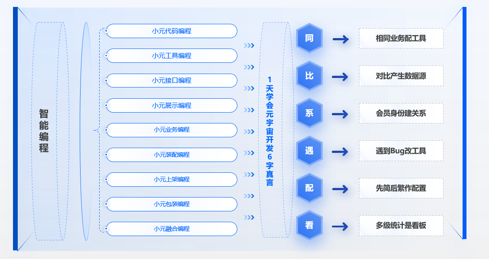This screenshot has height=259, width=489.
Task: Select the 先简后繁作配置 box
Action: point(401,188)
